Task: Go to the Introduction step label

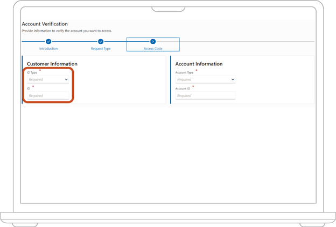Action: (x=48, y=49)
